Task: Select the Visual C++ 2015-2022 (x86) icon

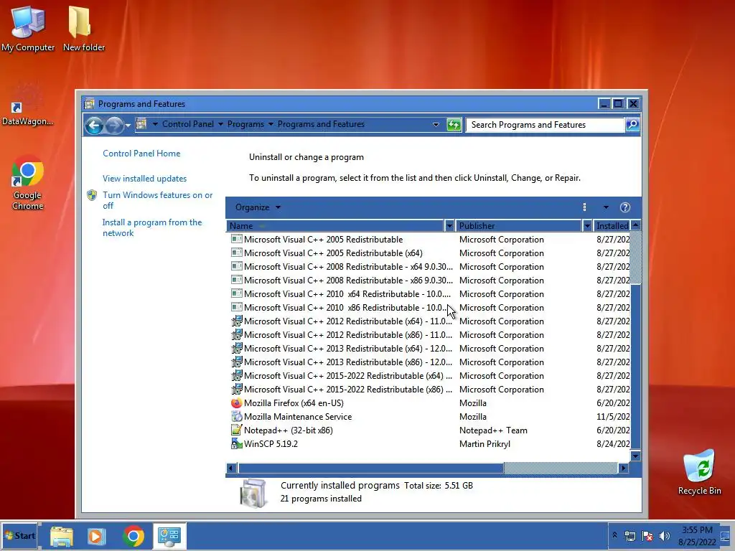Action: coord(236,390)
